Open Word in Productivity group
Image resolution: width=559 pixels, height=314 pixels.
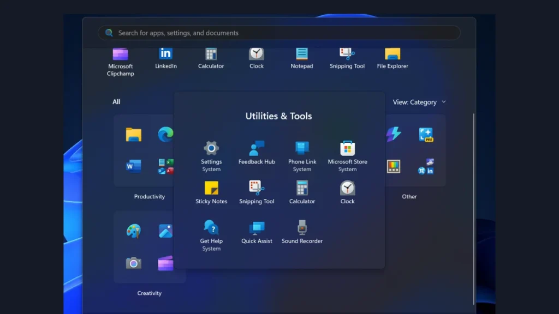click(x=134, y=166)
